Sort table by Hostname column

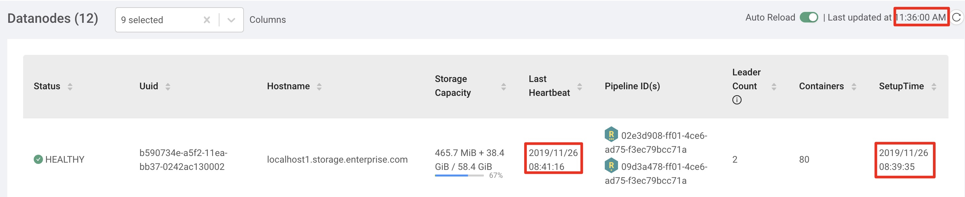click(319, 87)
